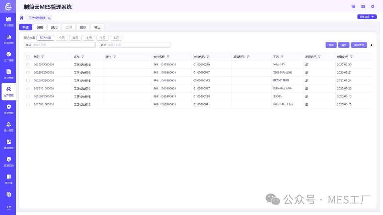Click the 代码 input field
Screen dimensions: 383x215
tap(63, 45)
